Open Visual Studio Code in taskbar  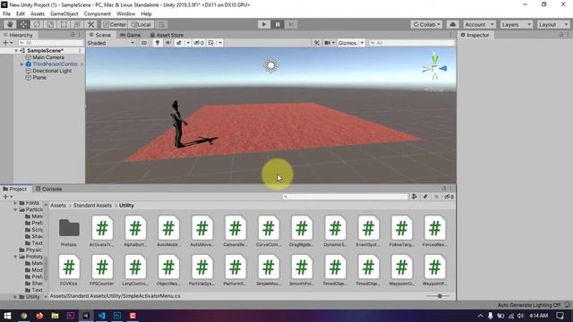click(101, 316)
